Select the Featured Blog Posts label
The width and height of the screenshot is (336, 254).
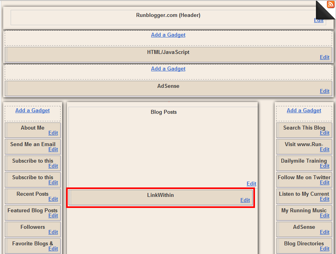point(33,210)
